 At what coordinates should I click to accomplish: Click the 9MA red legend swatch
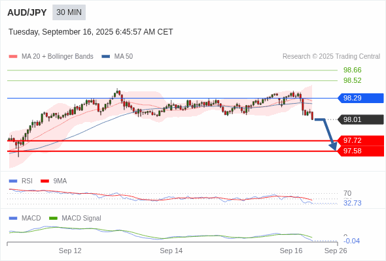pyautogui.click(x=44, y=181)
